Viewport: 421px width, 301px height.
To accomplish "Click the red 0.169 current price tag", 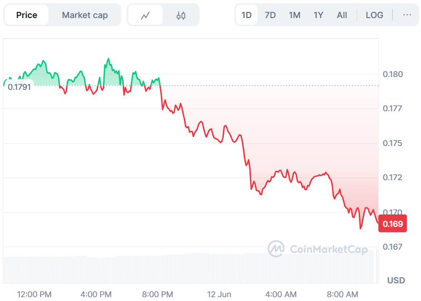I will 392,224.
